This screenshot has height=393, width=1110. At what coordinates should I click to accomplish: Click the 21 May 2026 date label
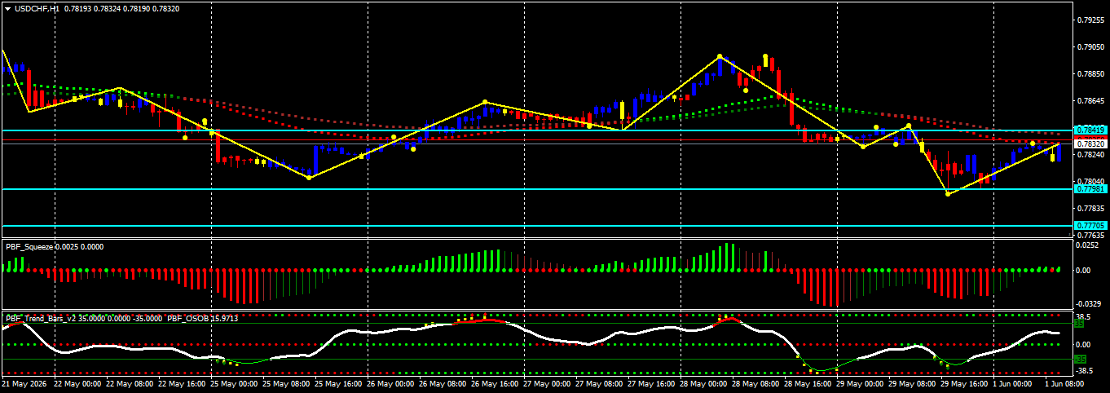pyautogui.click(x=24, y=383)
